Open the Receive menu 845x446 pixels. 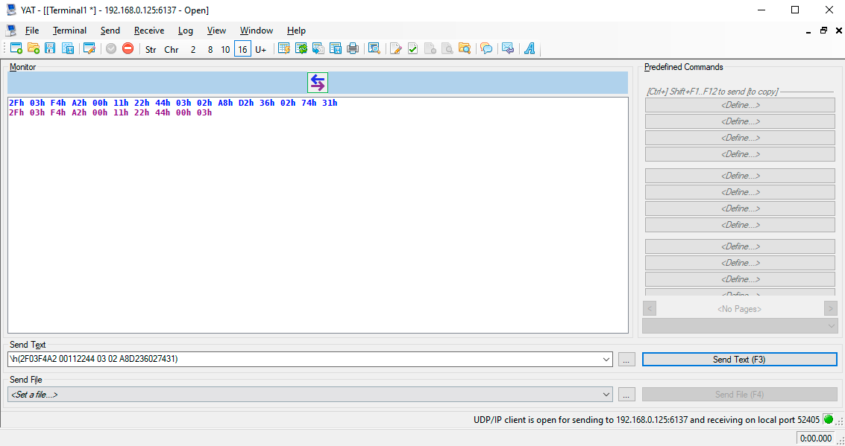click(x=149, y=31)
